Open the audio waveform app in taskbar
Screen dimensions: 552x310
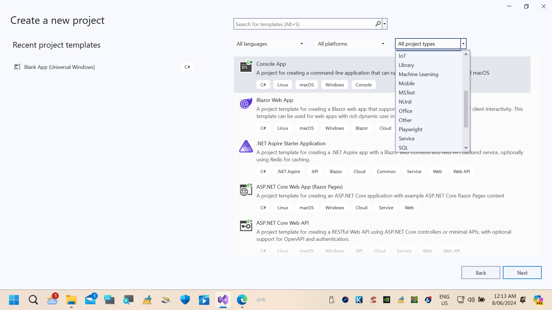point(261,300)
